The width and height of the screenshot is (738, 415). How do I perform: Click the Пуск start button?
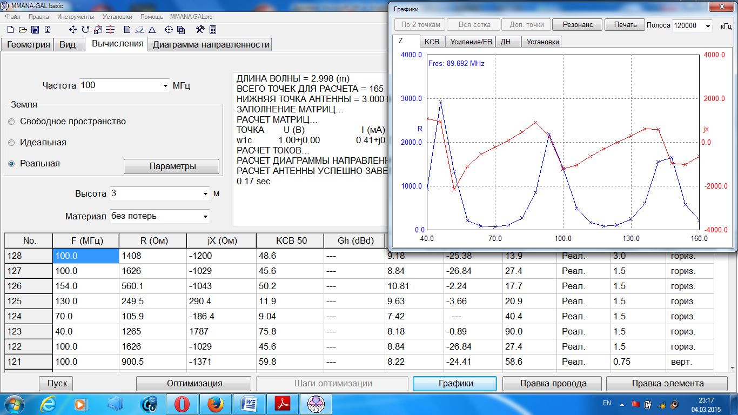(57, 384)
